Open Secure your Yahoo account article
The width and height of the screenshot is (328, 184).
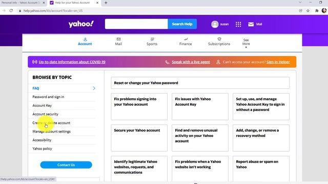[x=139, y=138]
